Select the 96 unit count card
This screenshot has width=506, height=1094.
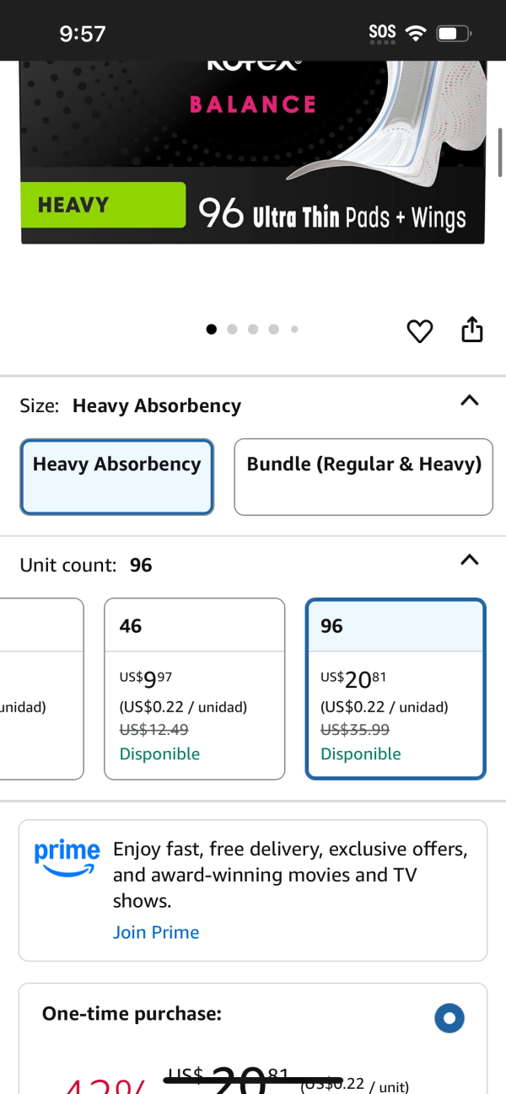click(396, 689)
